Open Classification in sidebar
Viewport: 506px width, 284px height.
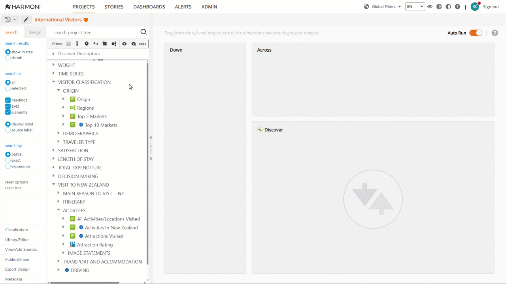click(x=17, y=230)
